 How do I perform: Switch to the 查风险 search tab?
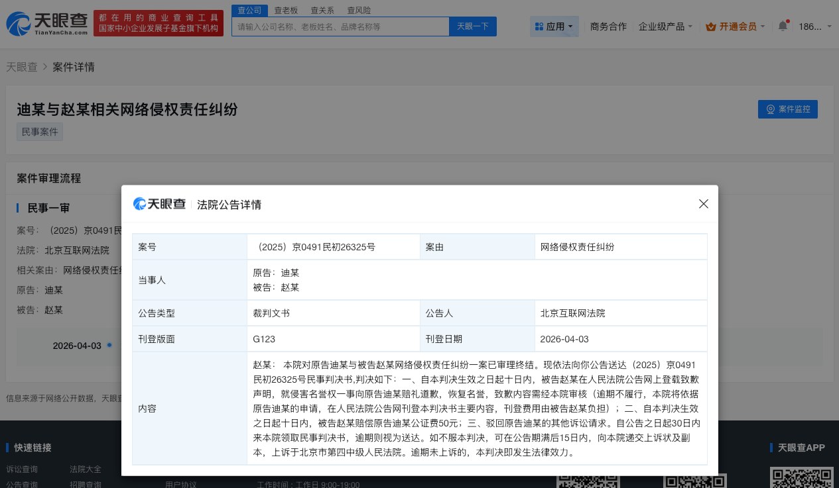click(x=359, y=10)
